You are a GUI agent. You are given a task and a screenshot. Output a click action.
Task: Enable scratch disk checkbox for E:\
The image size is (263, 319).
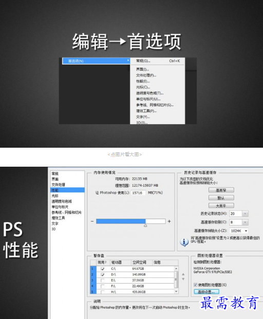click(103, 281)
